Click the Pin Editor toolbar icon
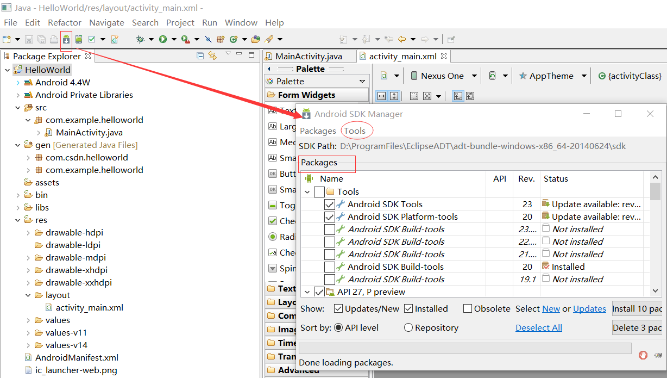 point(451,39)
